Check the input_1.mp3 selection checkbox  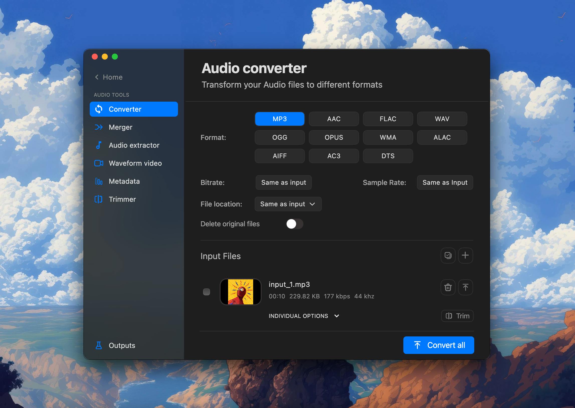(207, 292)
